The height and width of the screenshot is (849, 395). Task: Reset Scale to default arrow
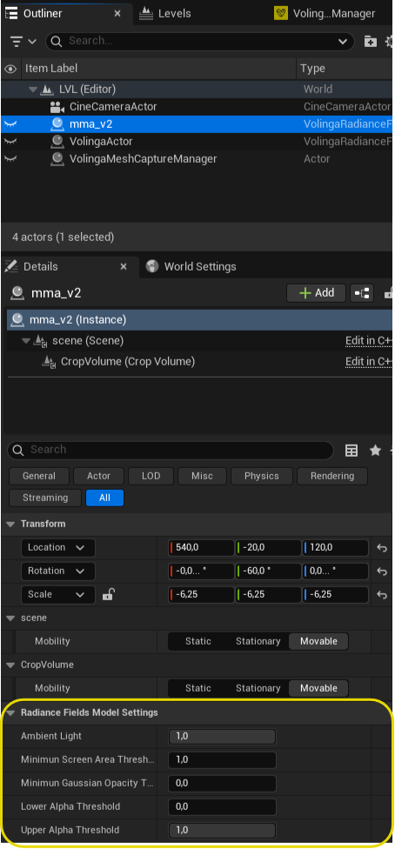click(x=382, y=594)
